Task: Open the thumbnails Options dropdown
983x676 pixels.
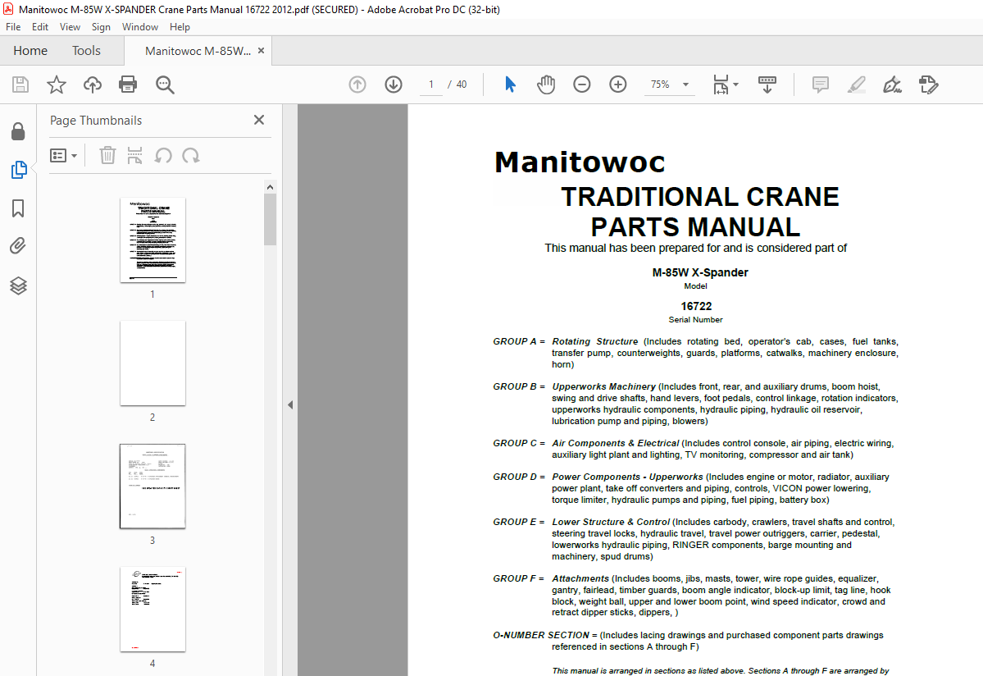Action: click(63, 156)
